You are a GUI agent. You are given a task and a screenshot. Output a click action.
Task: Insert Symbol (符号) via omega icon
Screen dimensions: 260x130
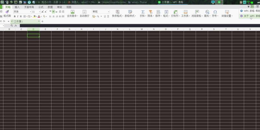[215, 12]
